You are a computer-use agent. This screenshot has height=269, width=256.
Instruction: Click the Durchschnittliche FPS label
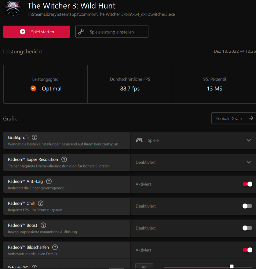(x=130, y=79)
